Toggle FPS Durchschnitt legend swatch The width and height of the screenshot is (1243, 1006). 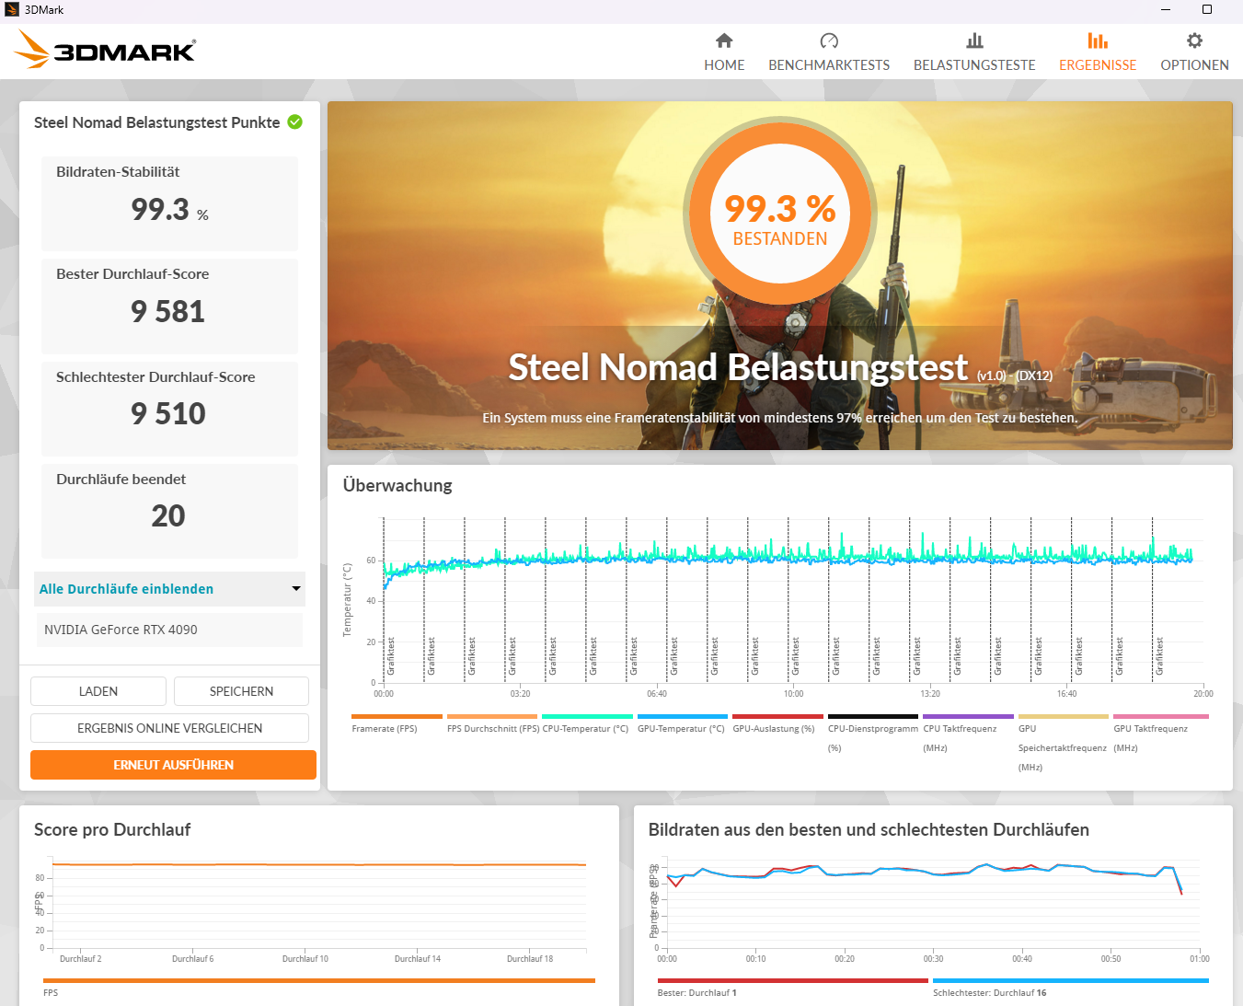492,716
